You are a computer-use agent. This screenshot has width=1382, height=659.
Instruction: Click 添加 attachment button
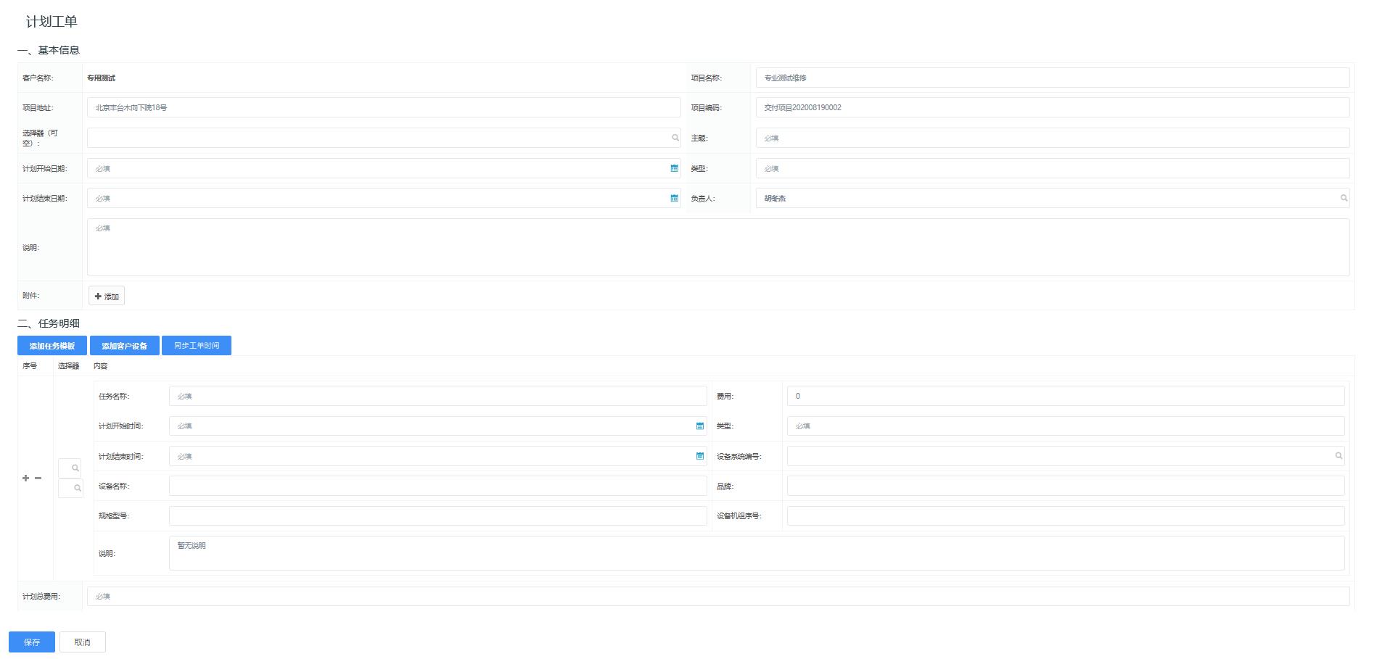[x=107, y=296]
